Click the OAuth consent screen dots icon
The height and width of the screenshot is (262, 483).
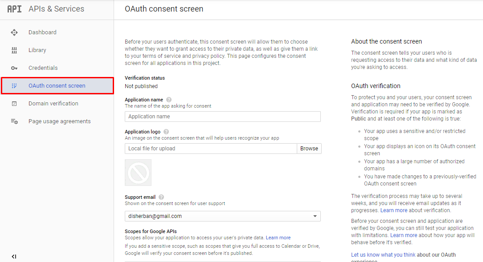14,86
